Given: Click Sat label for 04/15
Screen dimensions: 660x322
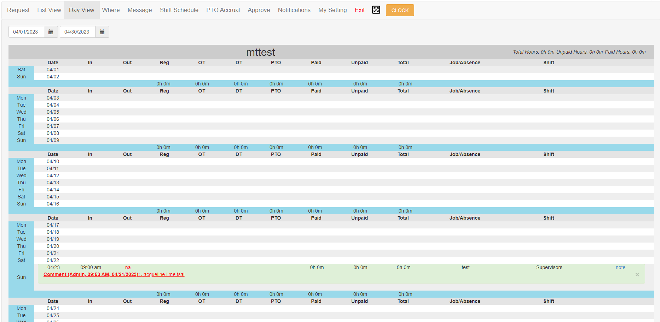Looking at the screenshot, I should 22,197.
